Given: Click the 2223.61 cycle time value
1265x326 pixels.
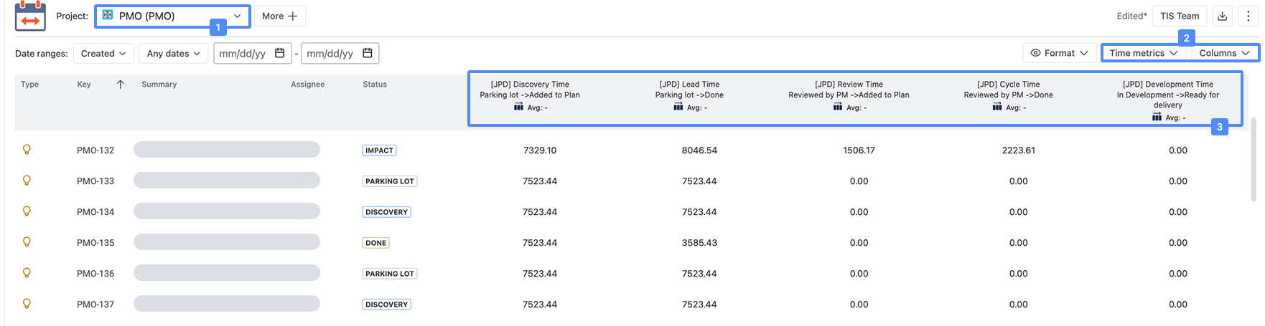Looking at the screenshot, I should click(1018, 150).
